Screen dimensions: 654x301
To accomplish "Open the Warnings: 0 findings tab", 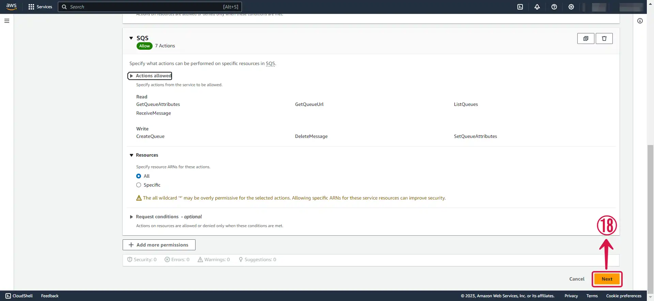I will click(214, 259).
